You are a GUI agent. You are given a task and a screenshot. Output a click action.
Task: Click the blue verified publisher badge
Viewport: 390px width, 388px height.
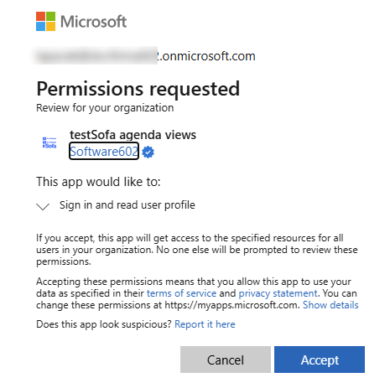coord(148,152)
